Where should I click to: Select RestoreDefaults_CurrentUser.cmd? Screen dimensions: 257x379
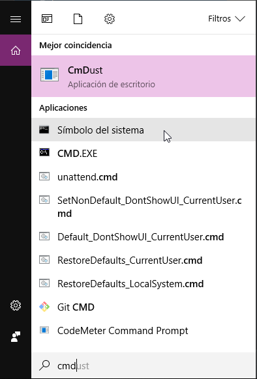[144, 260]
